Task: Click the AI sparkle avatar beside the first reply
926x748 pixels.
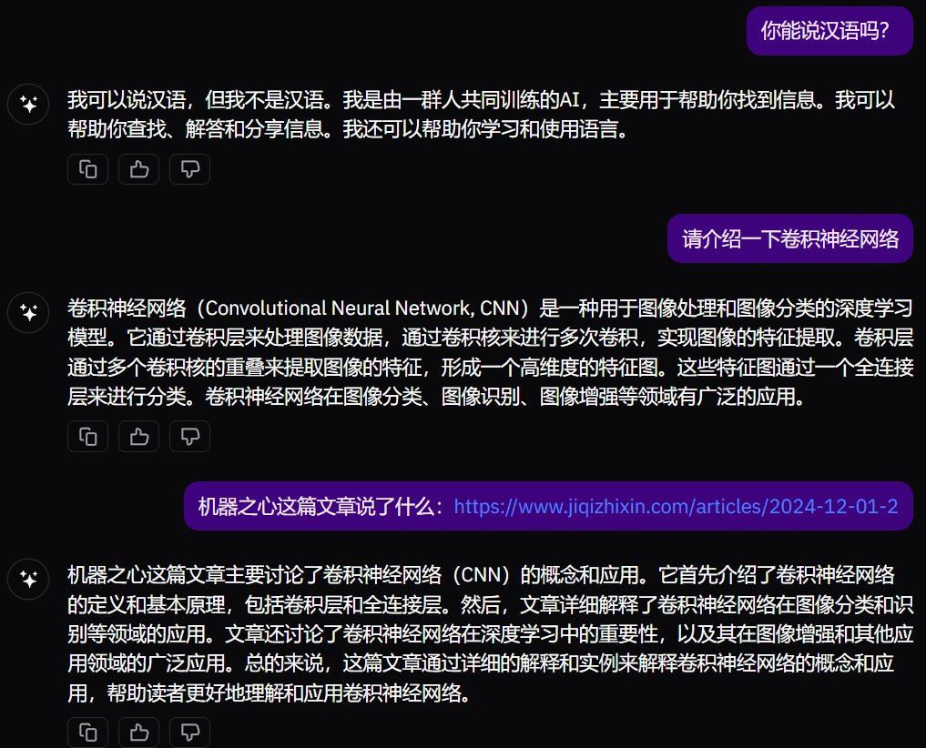Action: pyautogui.click(x=28, y=103)
